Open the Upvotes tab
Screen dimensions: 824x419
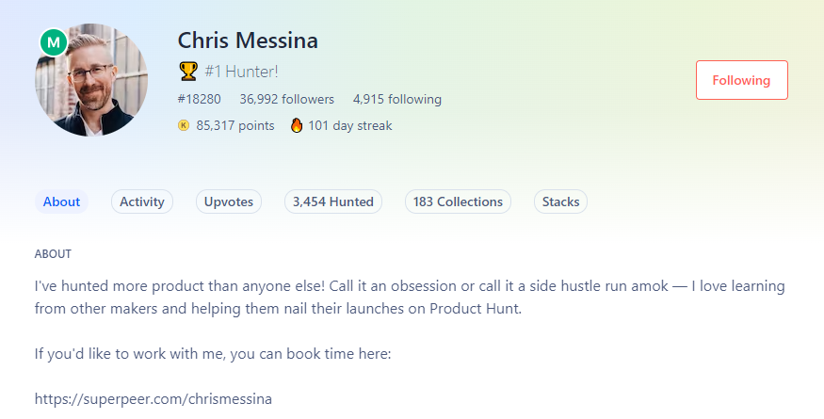click(x=229, y=201)
